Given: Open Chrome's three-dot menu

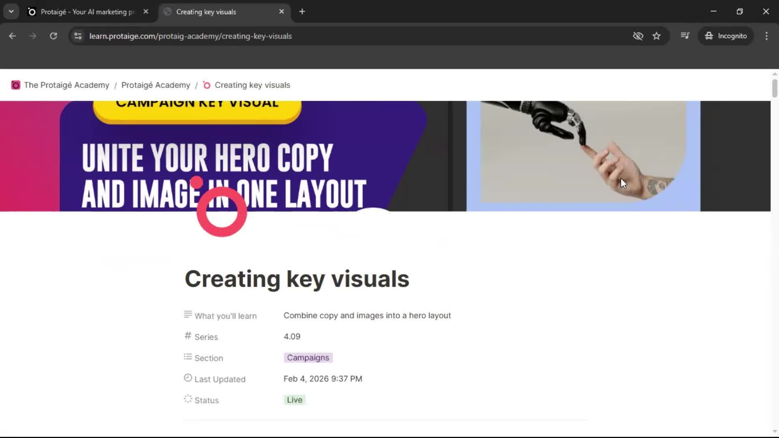Looking at the screenshot, I should (x=766, y=36).
